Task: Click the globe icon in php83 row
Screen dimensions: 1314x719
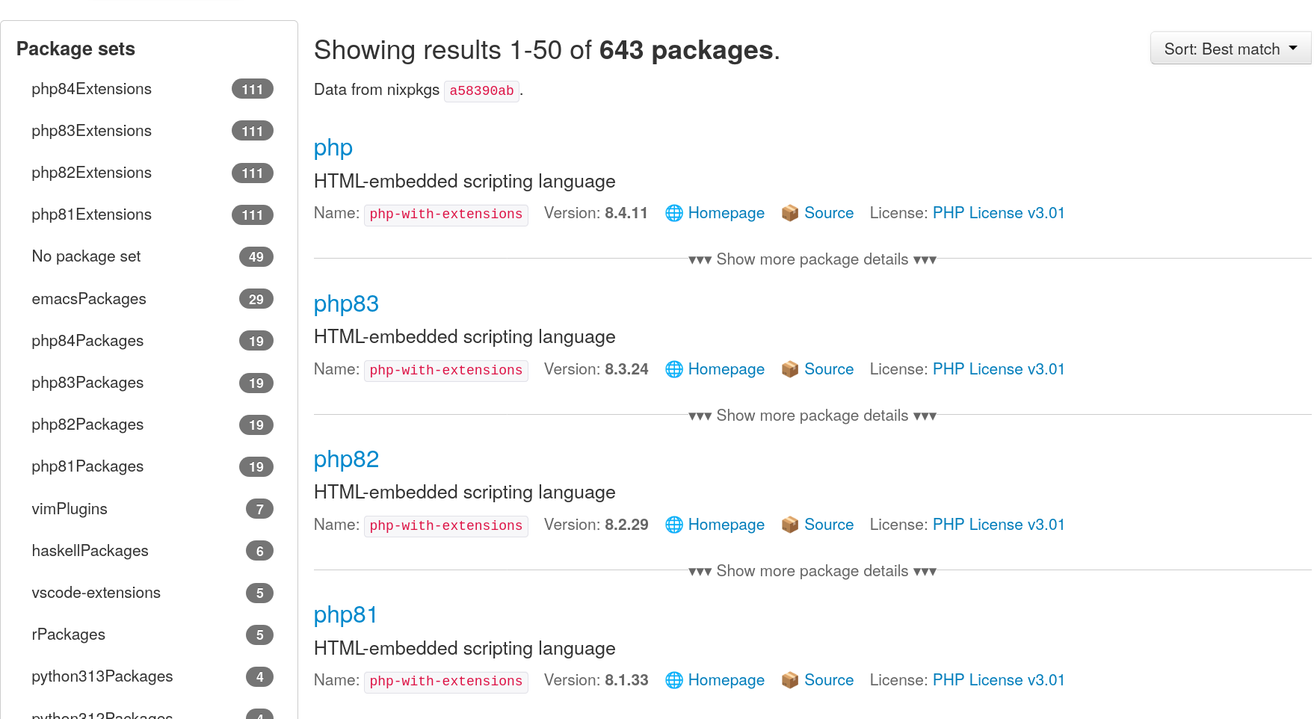Action: (x=673, y=369)
